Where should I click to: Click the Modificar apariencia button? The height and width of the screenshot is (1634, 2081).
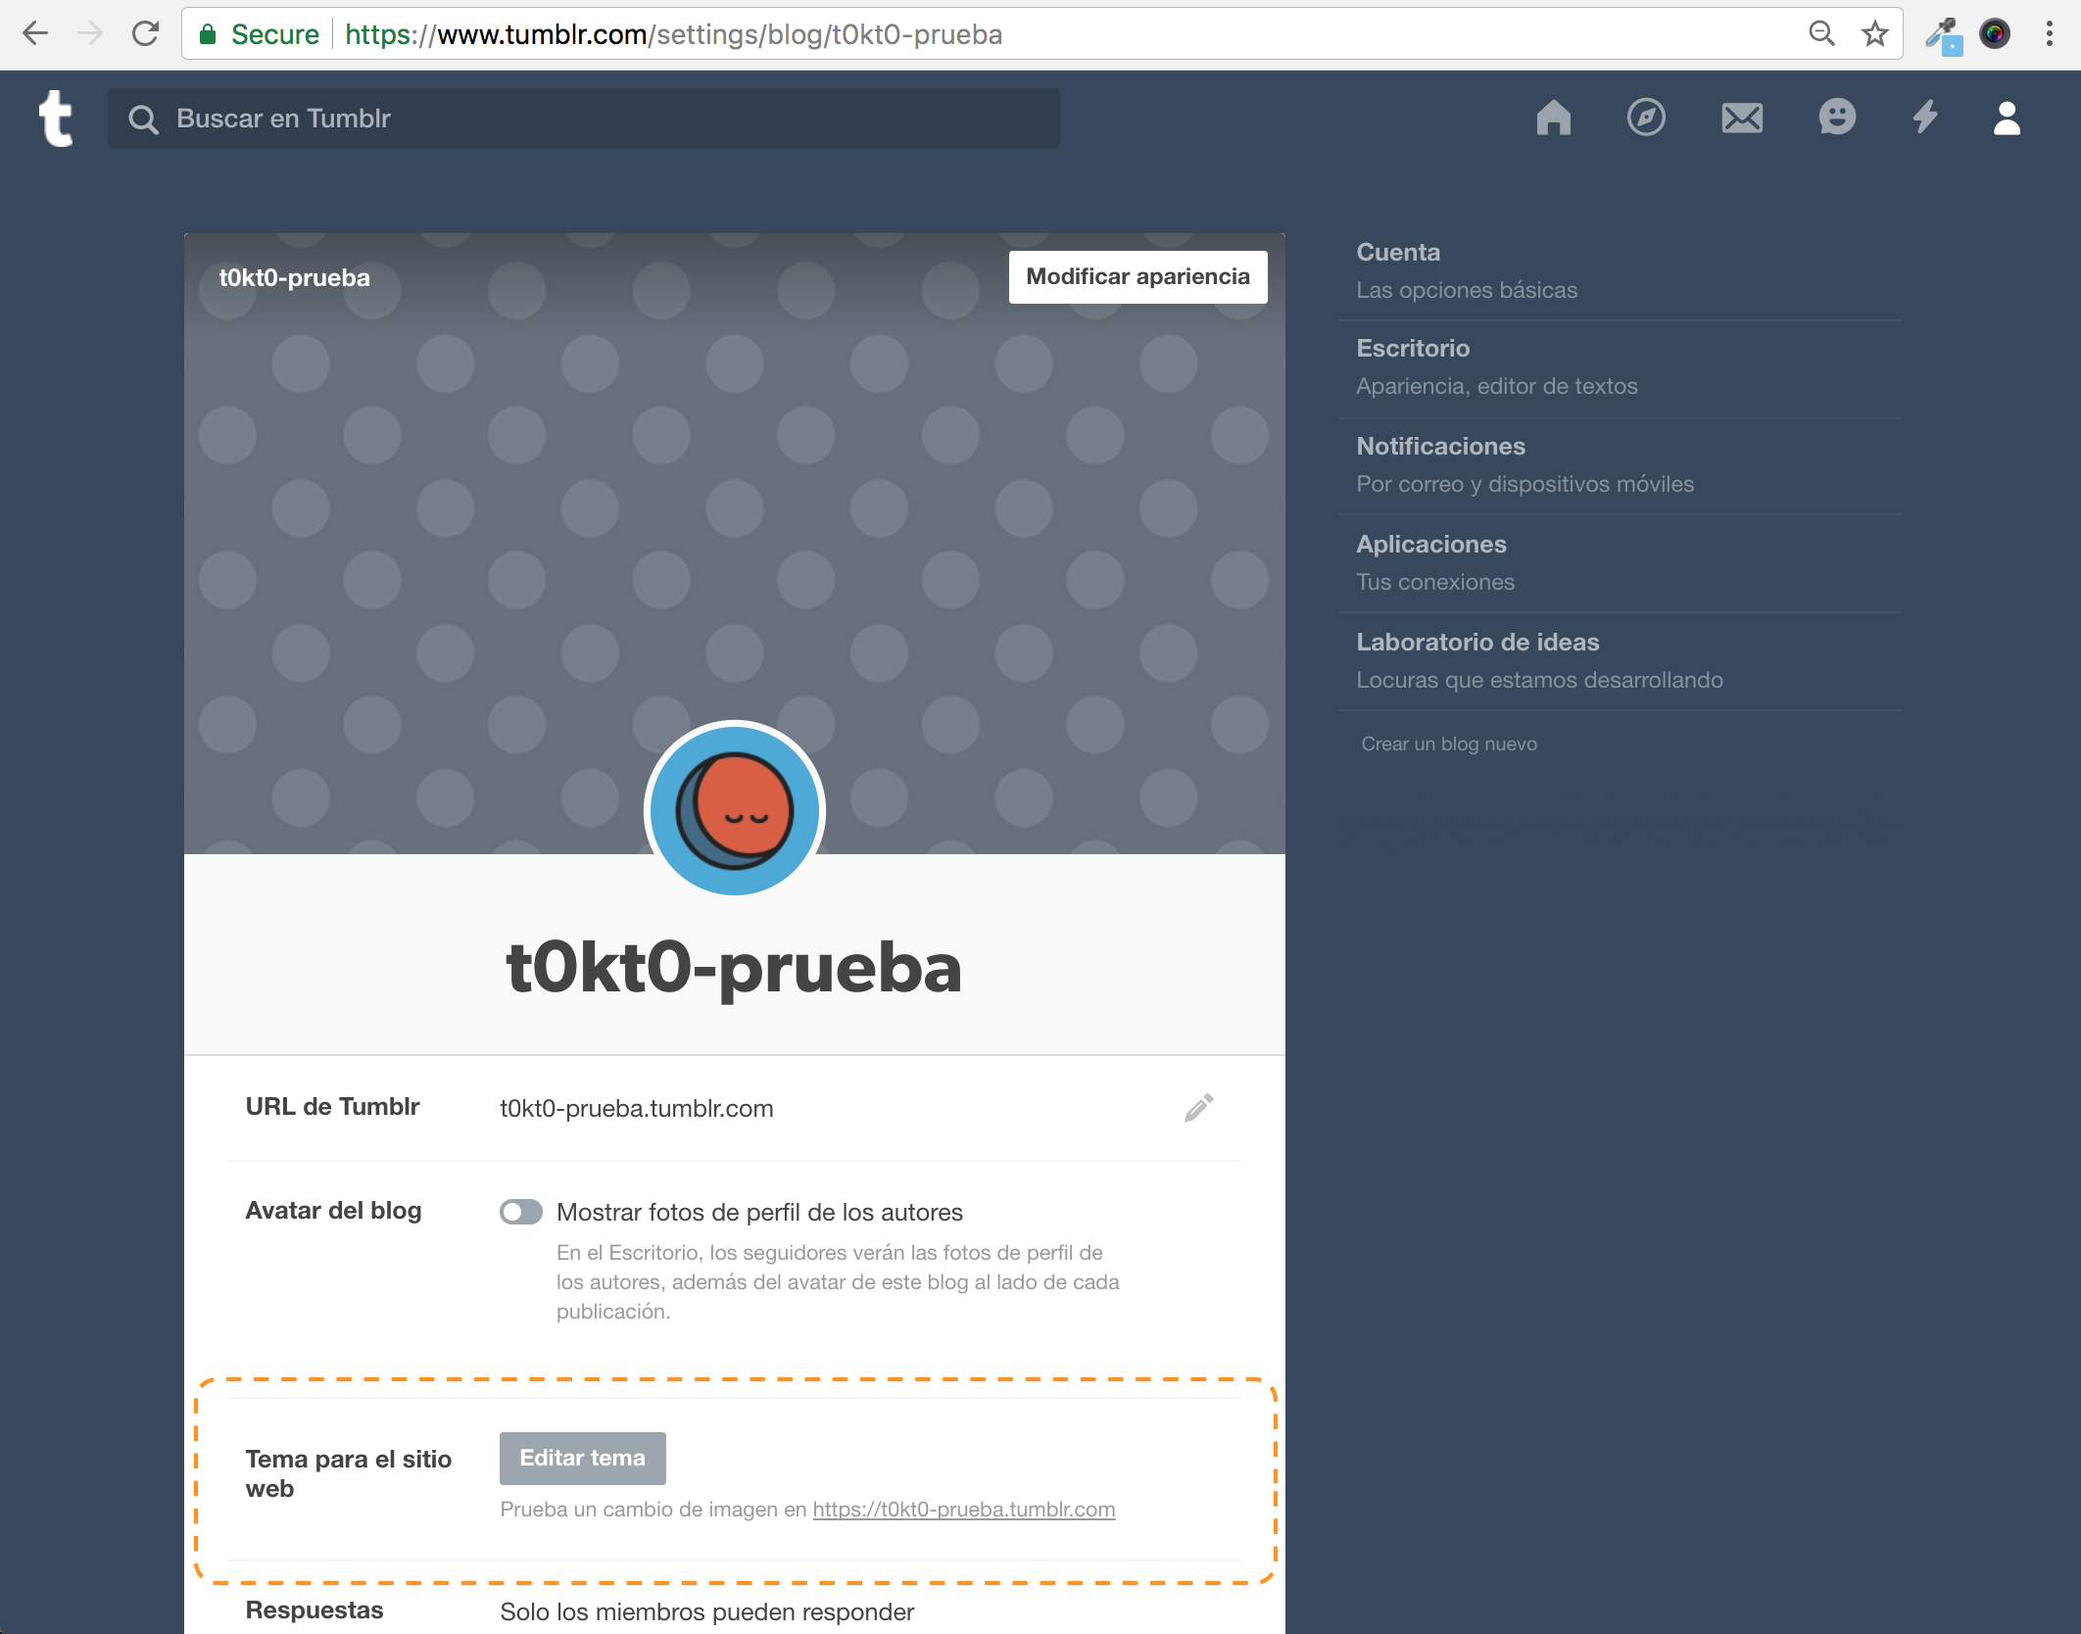(x=1137, y=277)
